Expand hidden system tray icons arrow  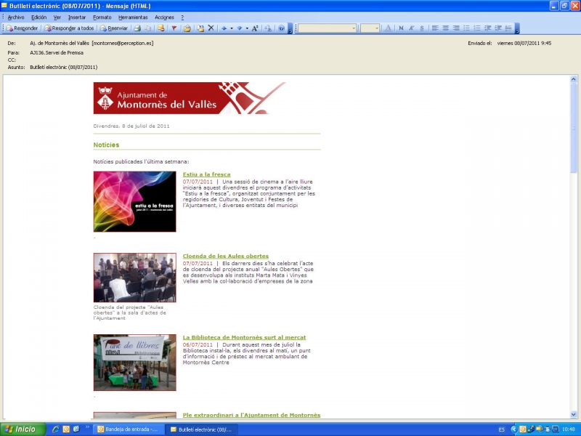coord(513,429)
